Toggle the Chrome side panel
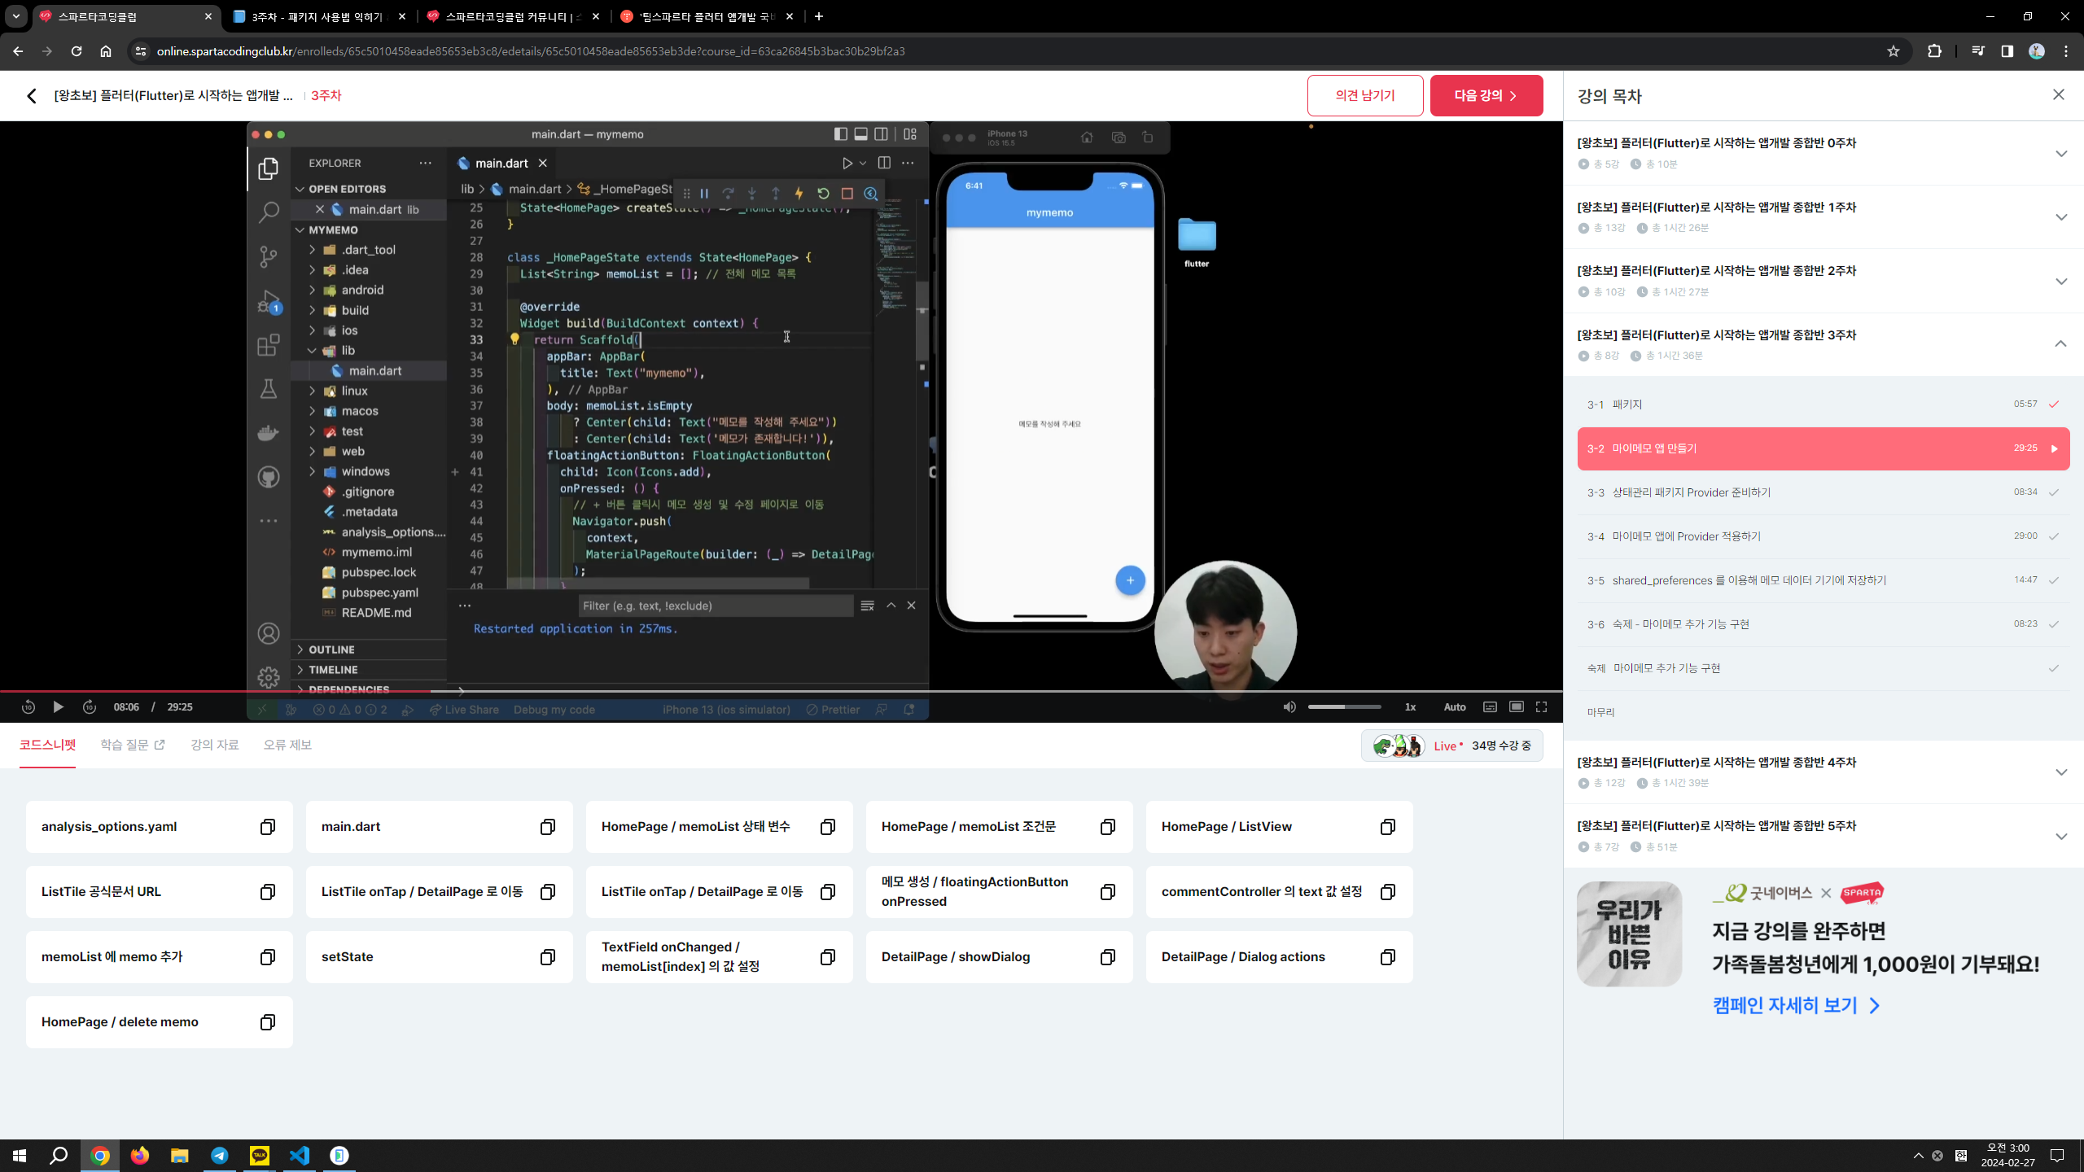The image size is (2084, 1172). point(2007,51)
